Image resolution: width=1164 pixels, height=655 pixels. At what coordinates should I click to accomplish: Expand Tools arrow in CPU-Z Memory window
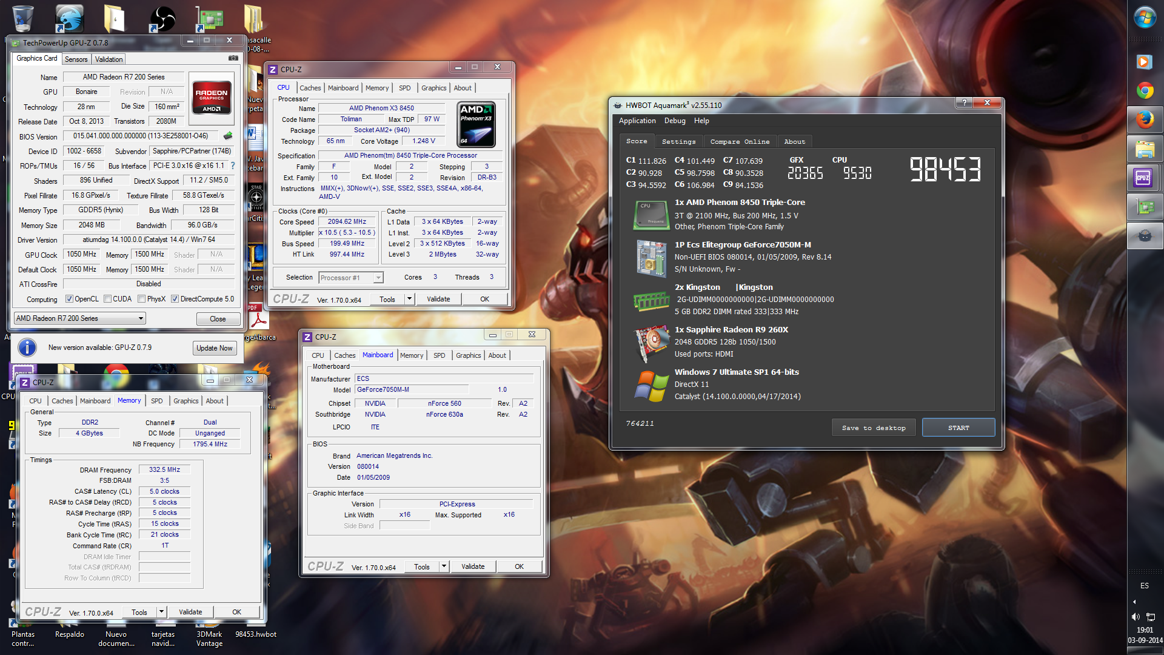click(161, 612)
